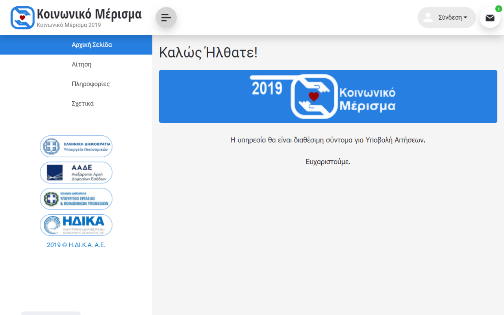Viewport: 504px width, 315px height.
Task: Click the Καλώς Ήλθατε! heading
Action: (208, 53)
